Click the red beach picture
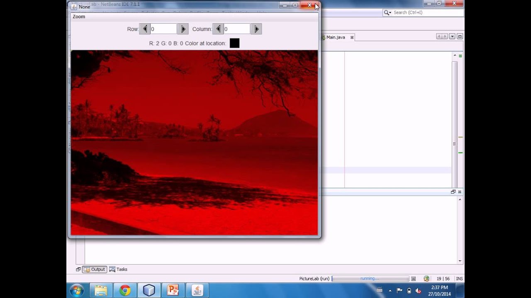Image resolution: width=531 pixels, height=298 pixels. [194, 142]
